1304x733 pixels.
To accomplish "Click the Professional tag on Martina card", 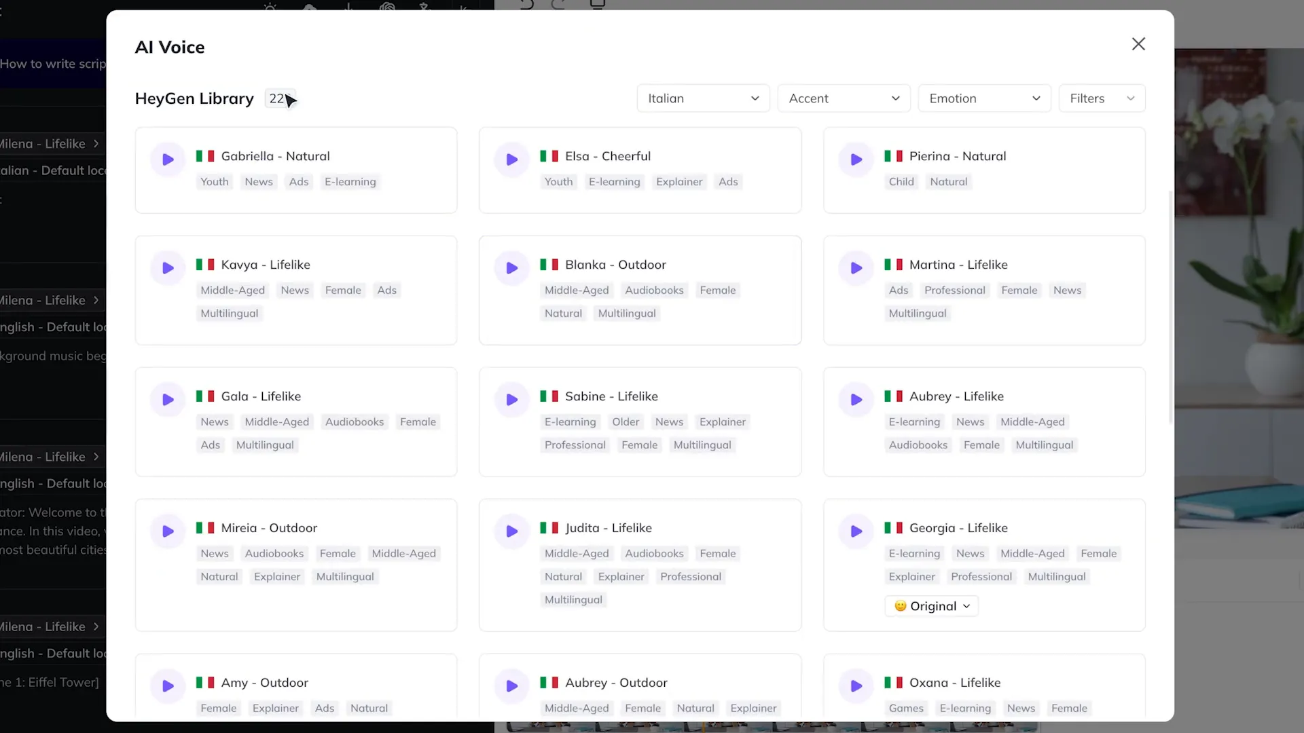I will pos(954,290).
